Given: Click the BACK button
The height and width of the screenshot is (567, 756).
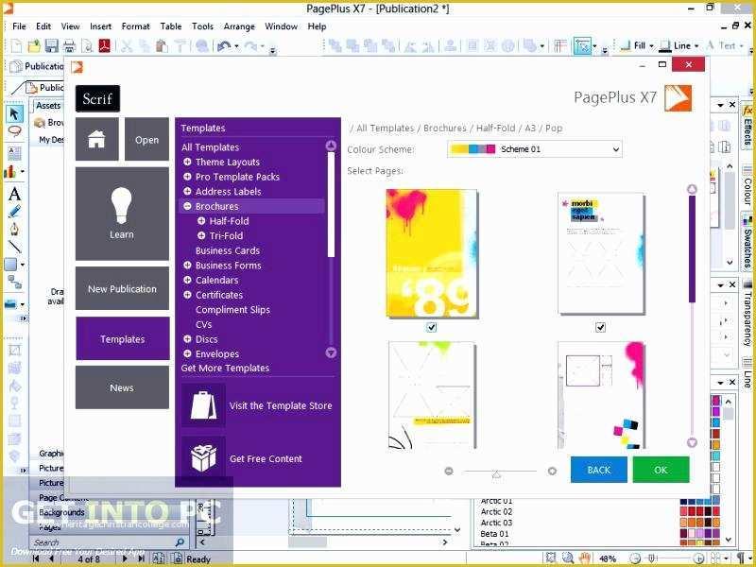Looking at the screenshot, I should (599, 470).
